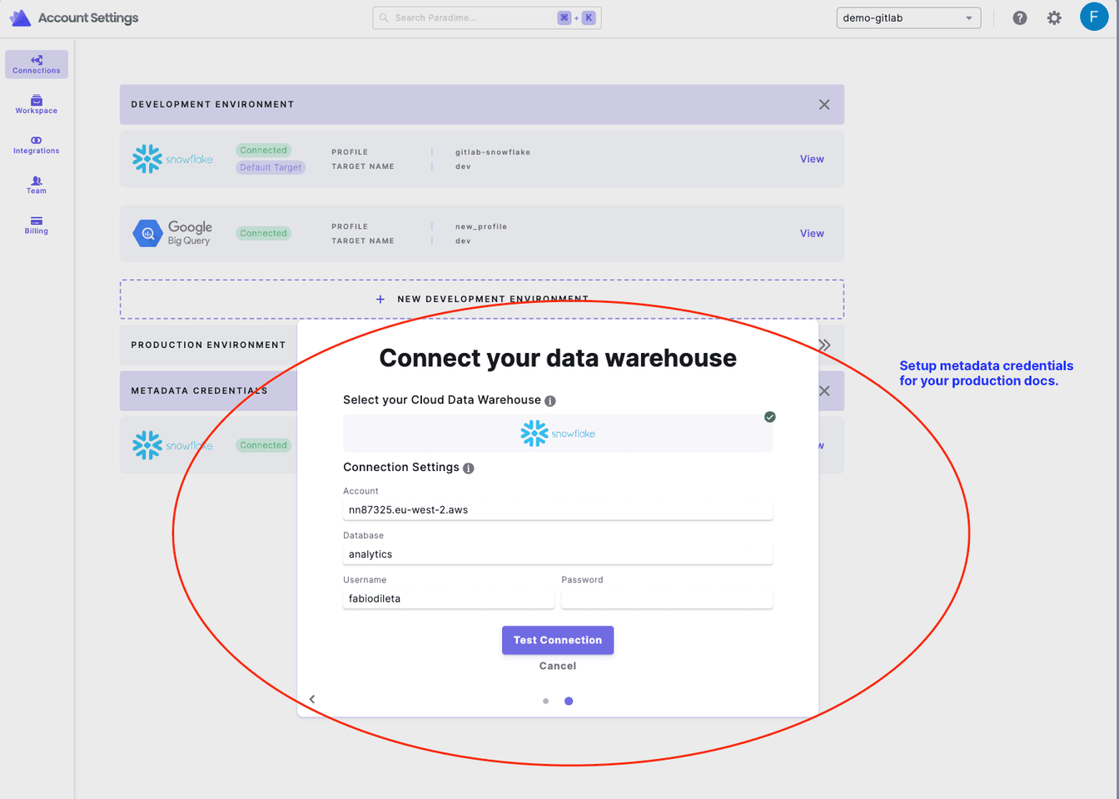Close the Metadata Credentials section

coord(824,390)
